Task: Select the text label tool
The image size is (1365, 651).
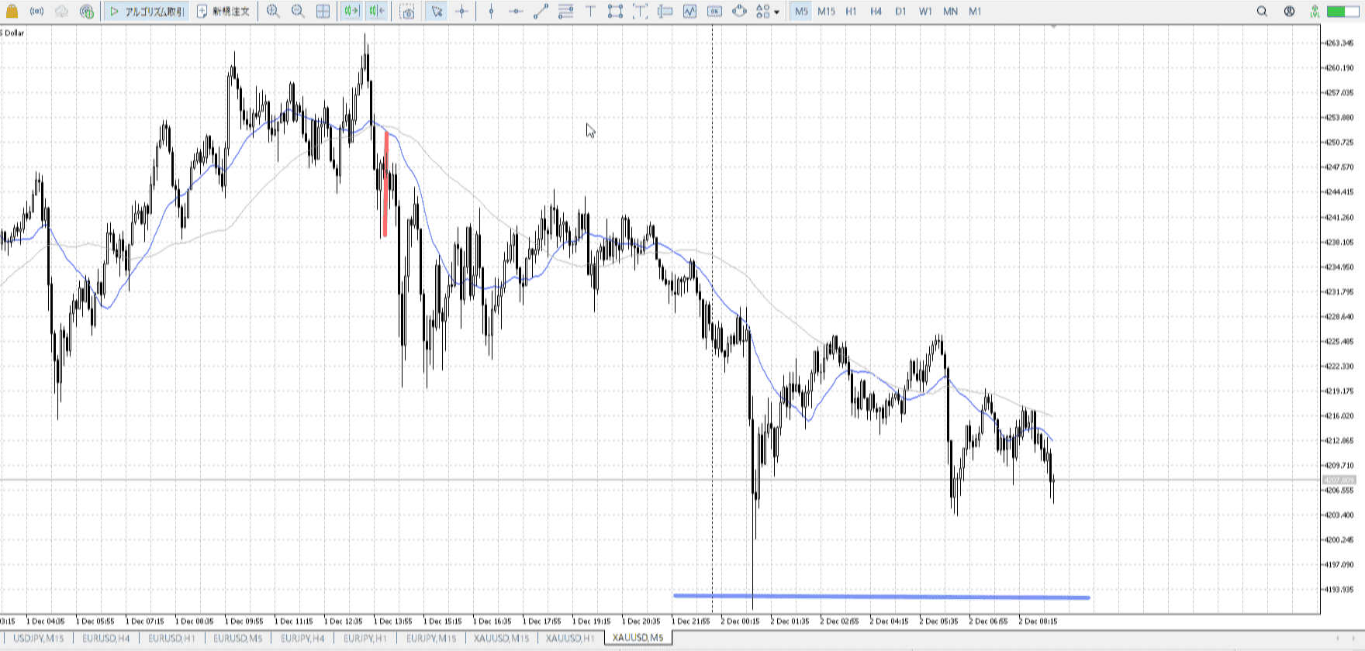Action: [590, 12]
